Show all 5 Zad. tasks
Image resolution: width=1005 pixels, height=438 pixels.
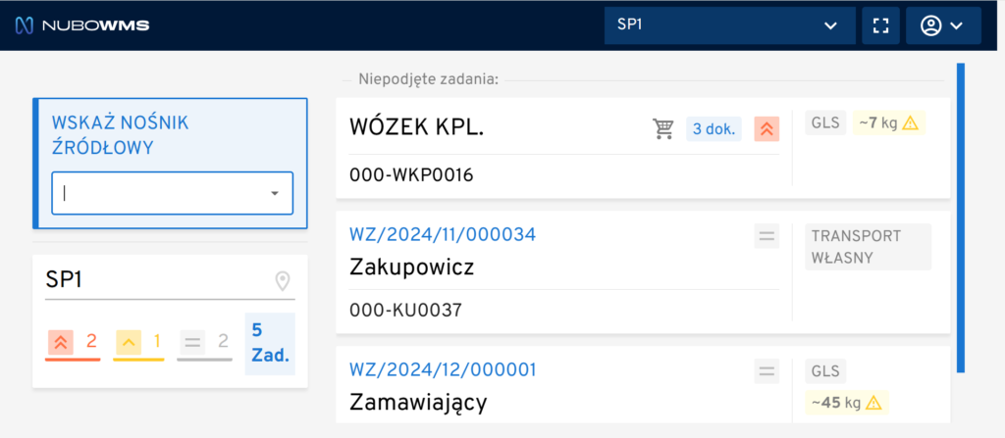click(x=269, y=343)
